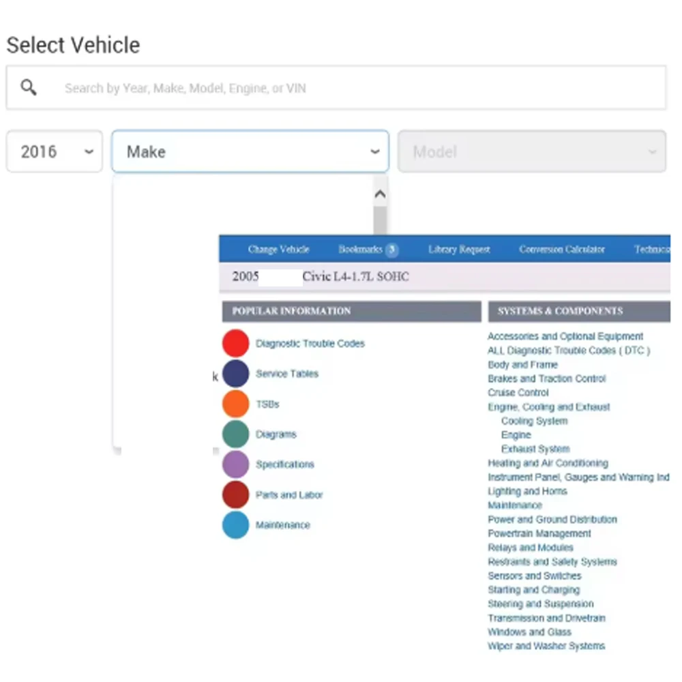
Task: Click Library Request menu item
Action: tap(458, 249)
